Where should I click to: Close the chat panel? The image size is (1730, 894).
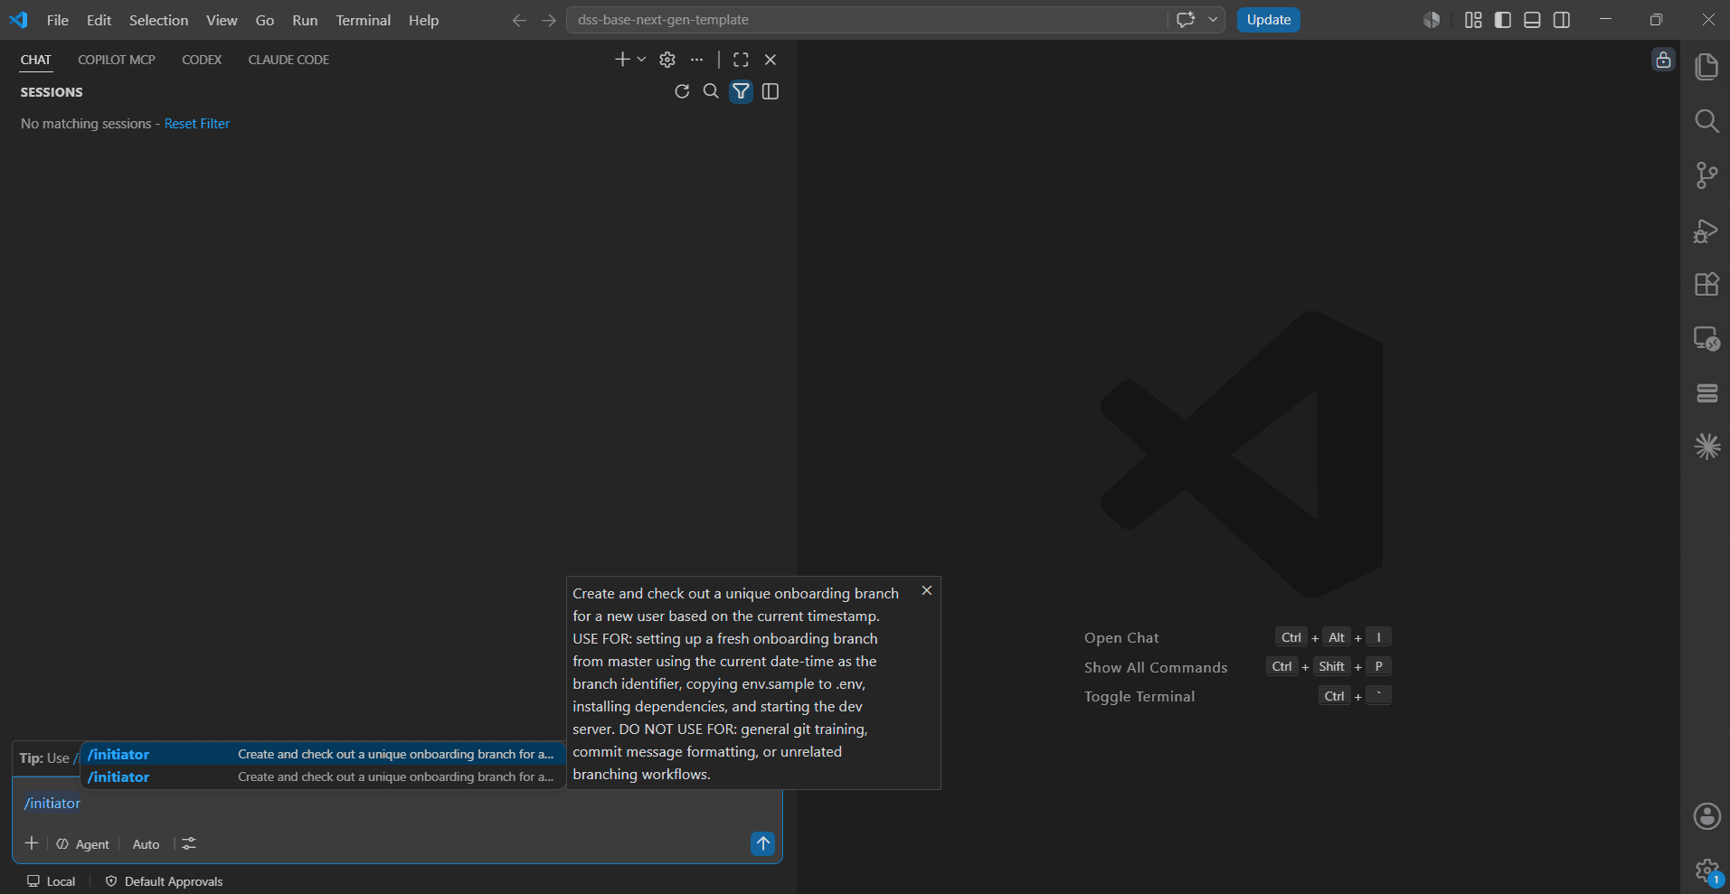[x=770, y=60]
